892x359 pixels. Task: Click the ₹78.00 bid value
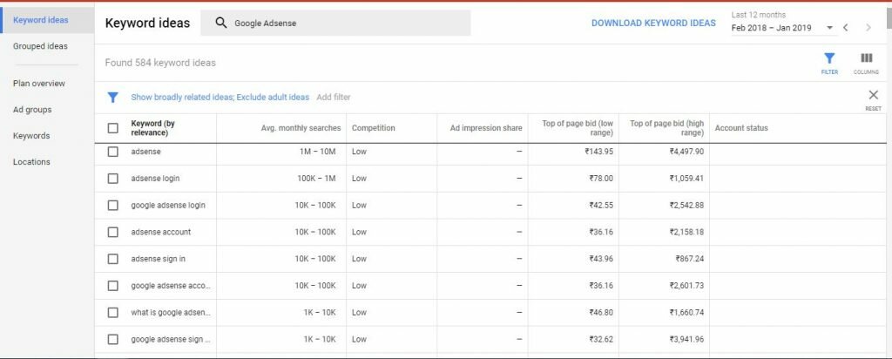tap(601, 179)
